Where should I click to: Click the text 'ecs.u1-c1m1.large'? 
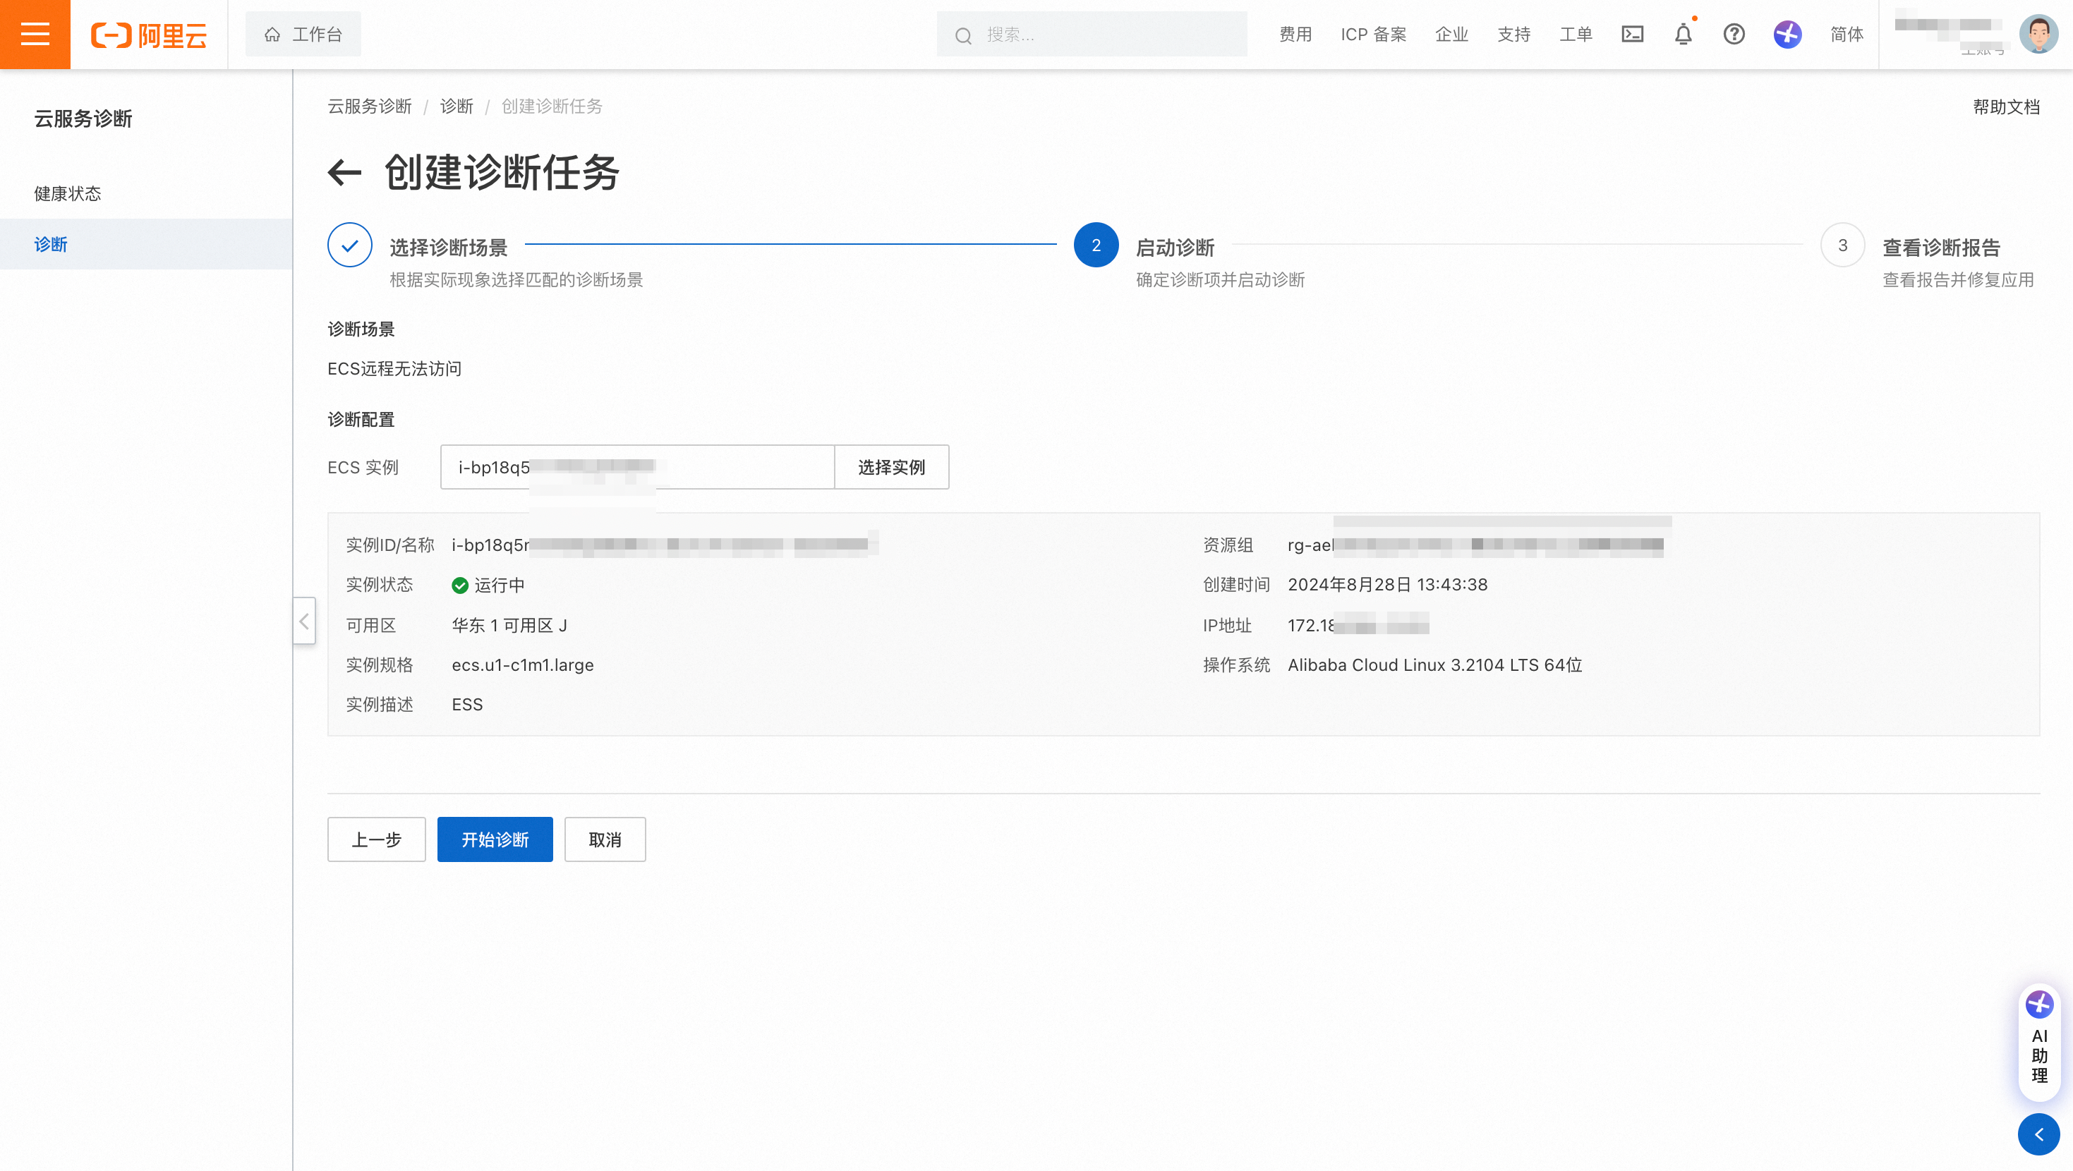click(x=522, y=665)
